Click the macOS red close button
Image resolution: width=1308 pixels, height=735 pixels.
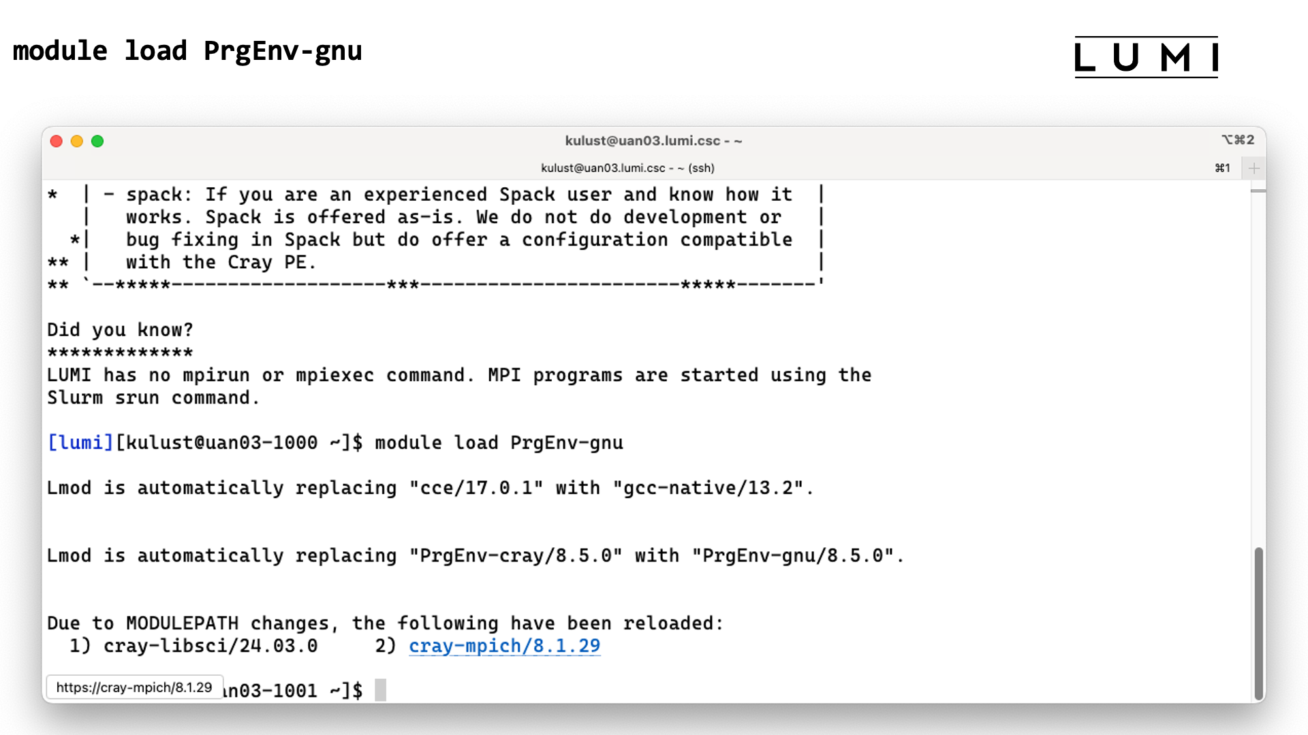coord(56,142)
